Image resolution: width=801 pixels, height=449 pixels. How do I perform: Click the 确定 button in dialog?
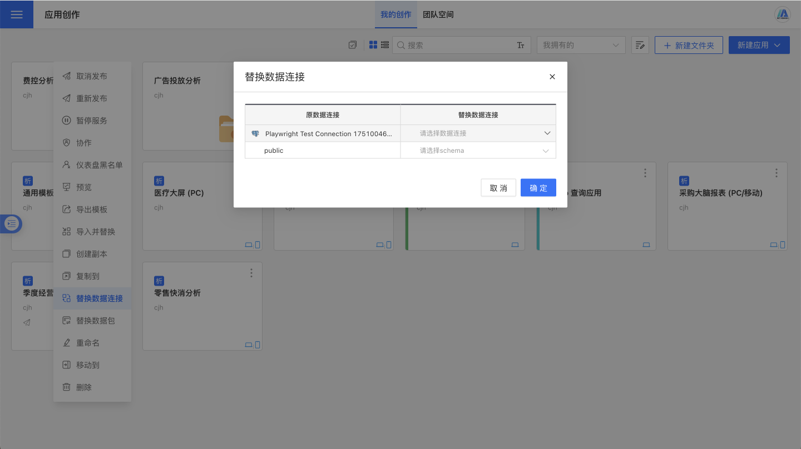point(538,188)
